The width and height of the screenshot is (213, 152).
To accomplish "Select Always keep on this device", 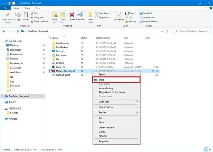I will pyautogui.click(x=116, y=92).
